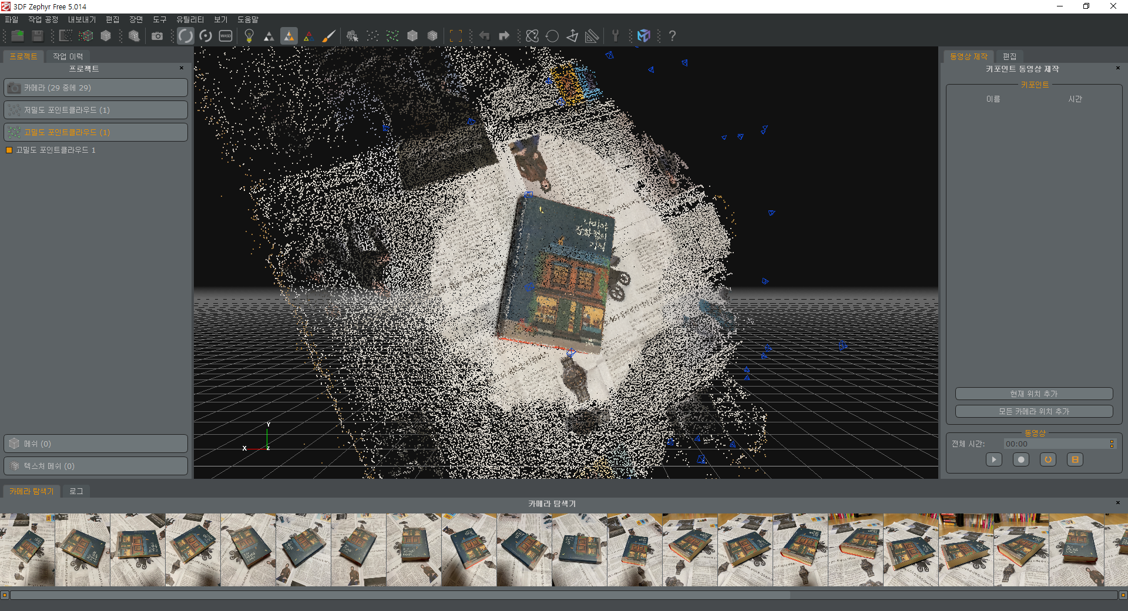This screenshot has height=611, width=1128.
Task: Click the blue 3DF logo cube icon
Action: click(644, 36)
